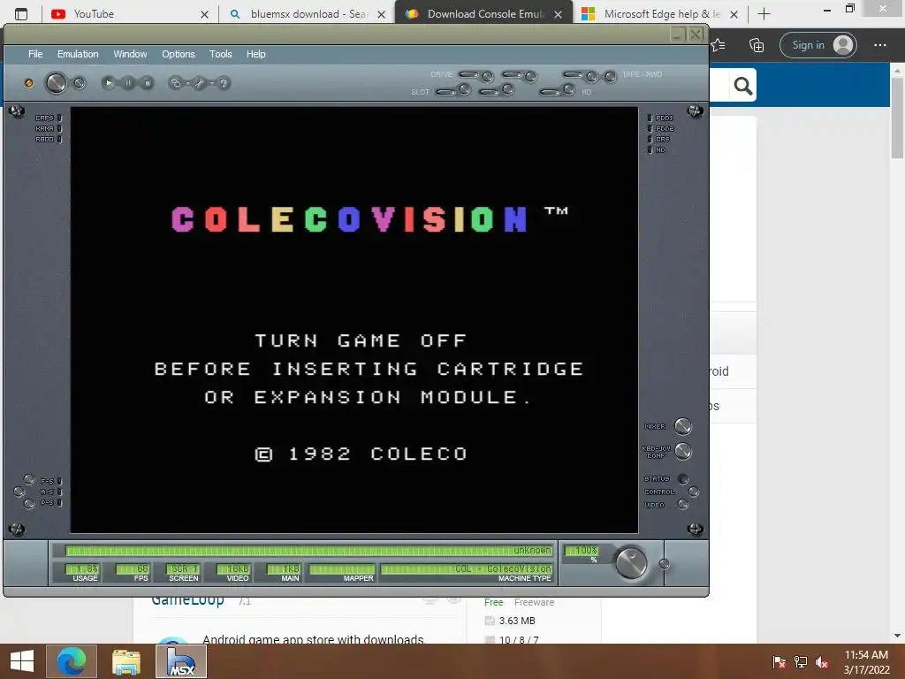The image size is (905, 679).
Task: Open a new browser tab
Action: (x=764, y=14)
